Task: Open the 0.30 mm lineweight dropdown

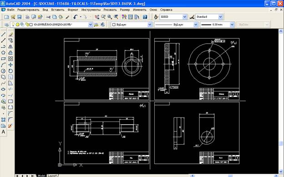Action: pos(232,25)
